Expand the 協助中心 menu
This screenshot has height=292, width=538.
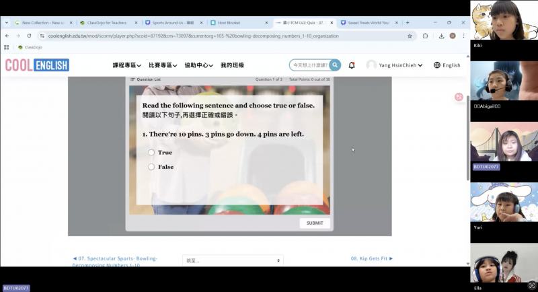tap(198, 65)
